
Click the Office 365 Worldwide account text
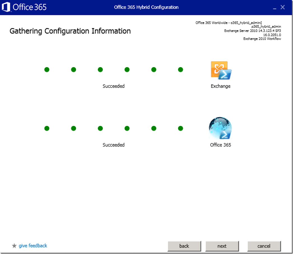click(x=229, y=23)
